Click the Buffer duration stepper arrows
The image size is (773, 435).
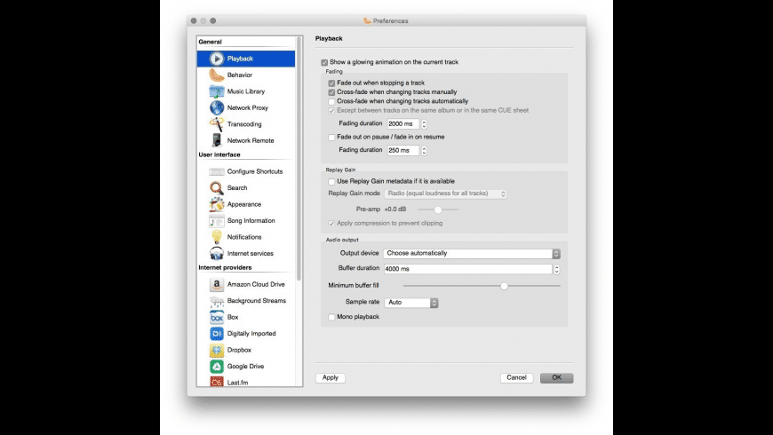coord(556,269)
